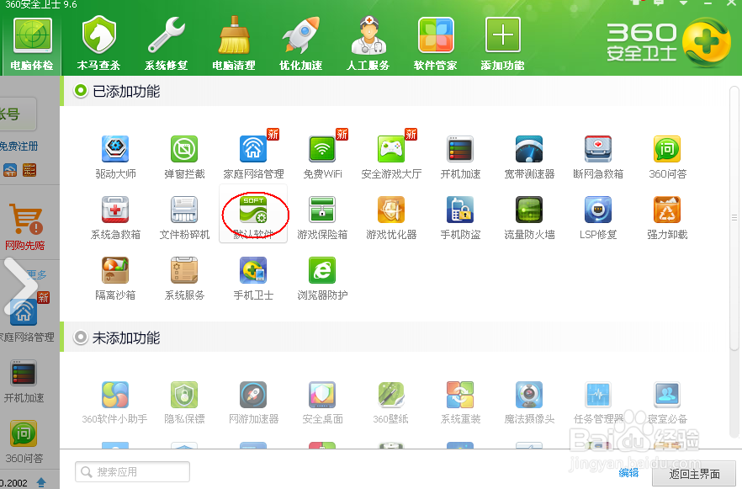Viewport: 742px width, 489px height.
Task: Open 断网急救箱 tool
Action: tap(598, 157)
